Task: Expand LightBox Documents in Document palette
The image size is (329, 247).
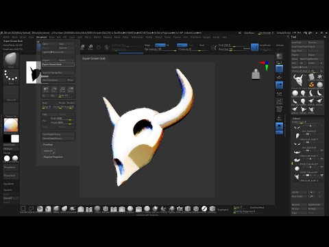Action: (58, 52)
